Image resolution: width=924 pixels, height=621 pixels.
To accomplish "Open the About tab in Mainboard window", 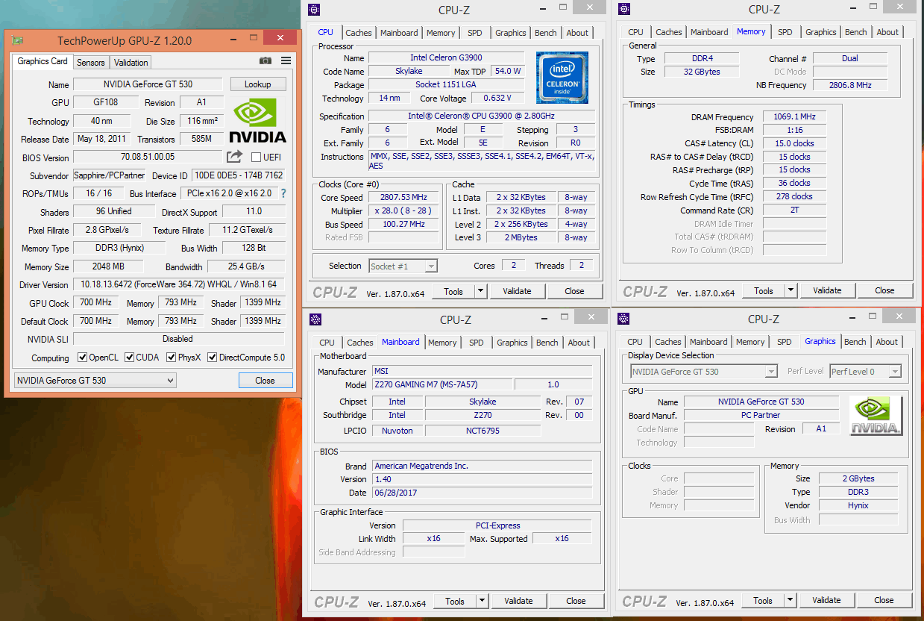I will [579, 343].
